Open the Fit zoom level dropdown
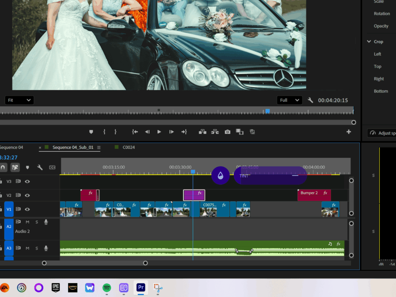The width and height of the screenshot is (396, 297). (x=19, y=100)
